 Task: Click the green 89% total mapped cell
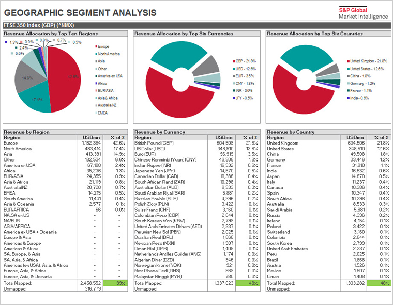[115, 283]
